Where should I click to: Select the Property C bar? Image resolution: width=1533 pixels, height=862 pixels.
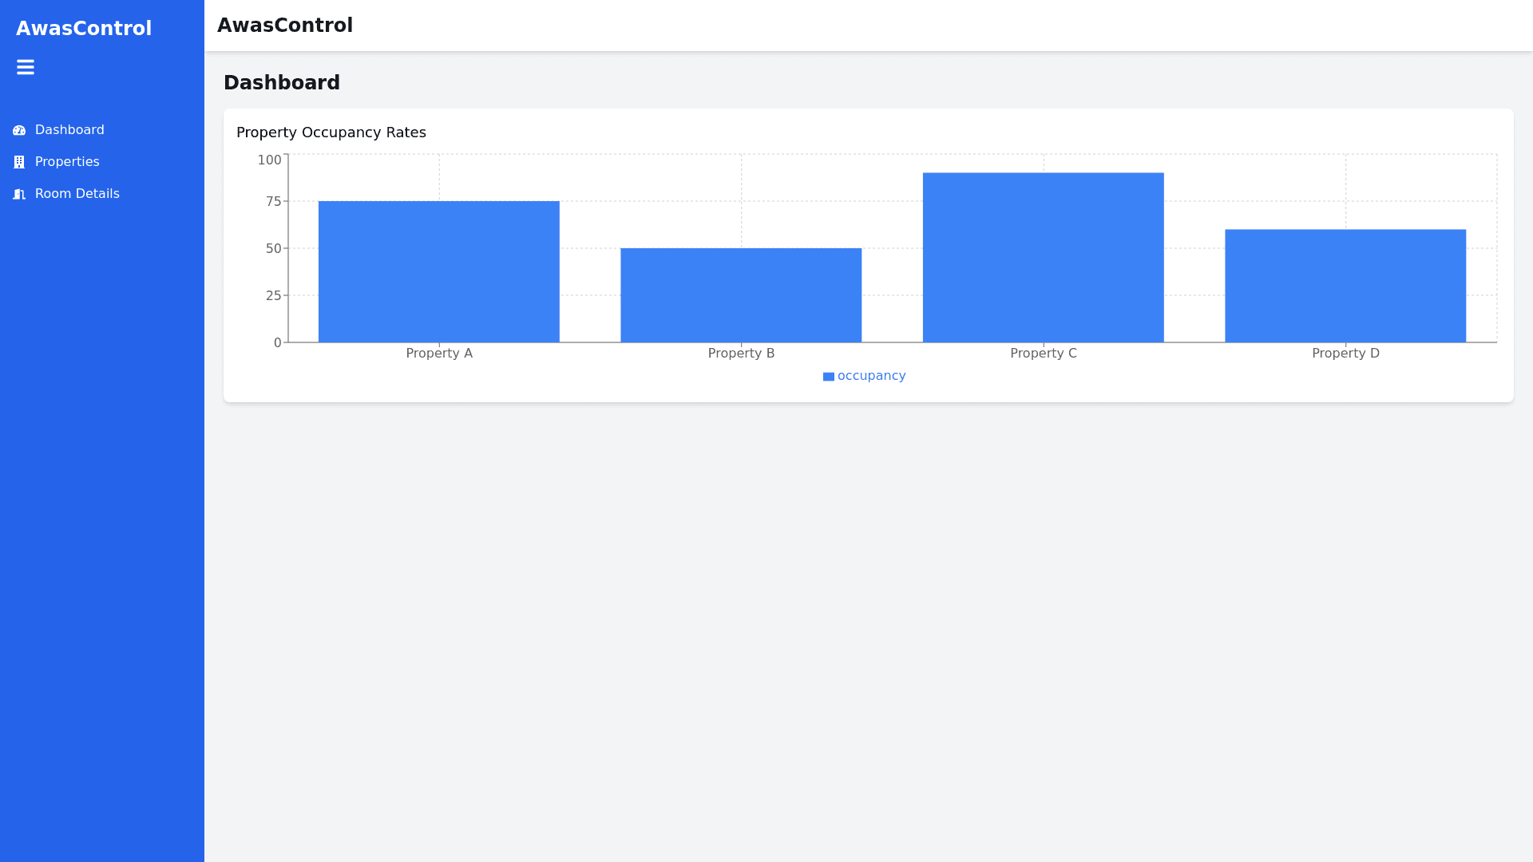click(x=1043, y=257)
